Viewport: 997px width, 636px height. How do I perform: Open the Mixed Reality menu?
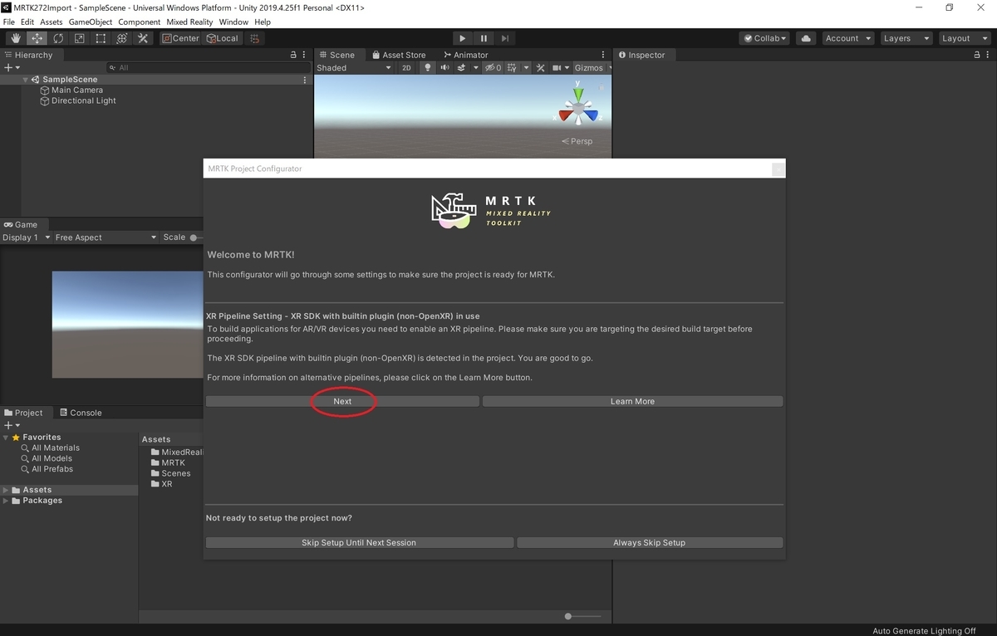189,22
